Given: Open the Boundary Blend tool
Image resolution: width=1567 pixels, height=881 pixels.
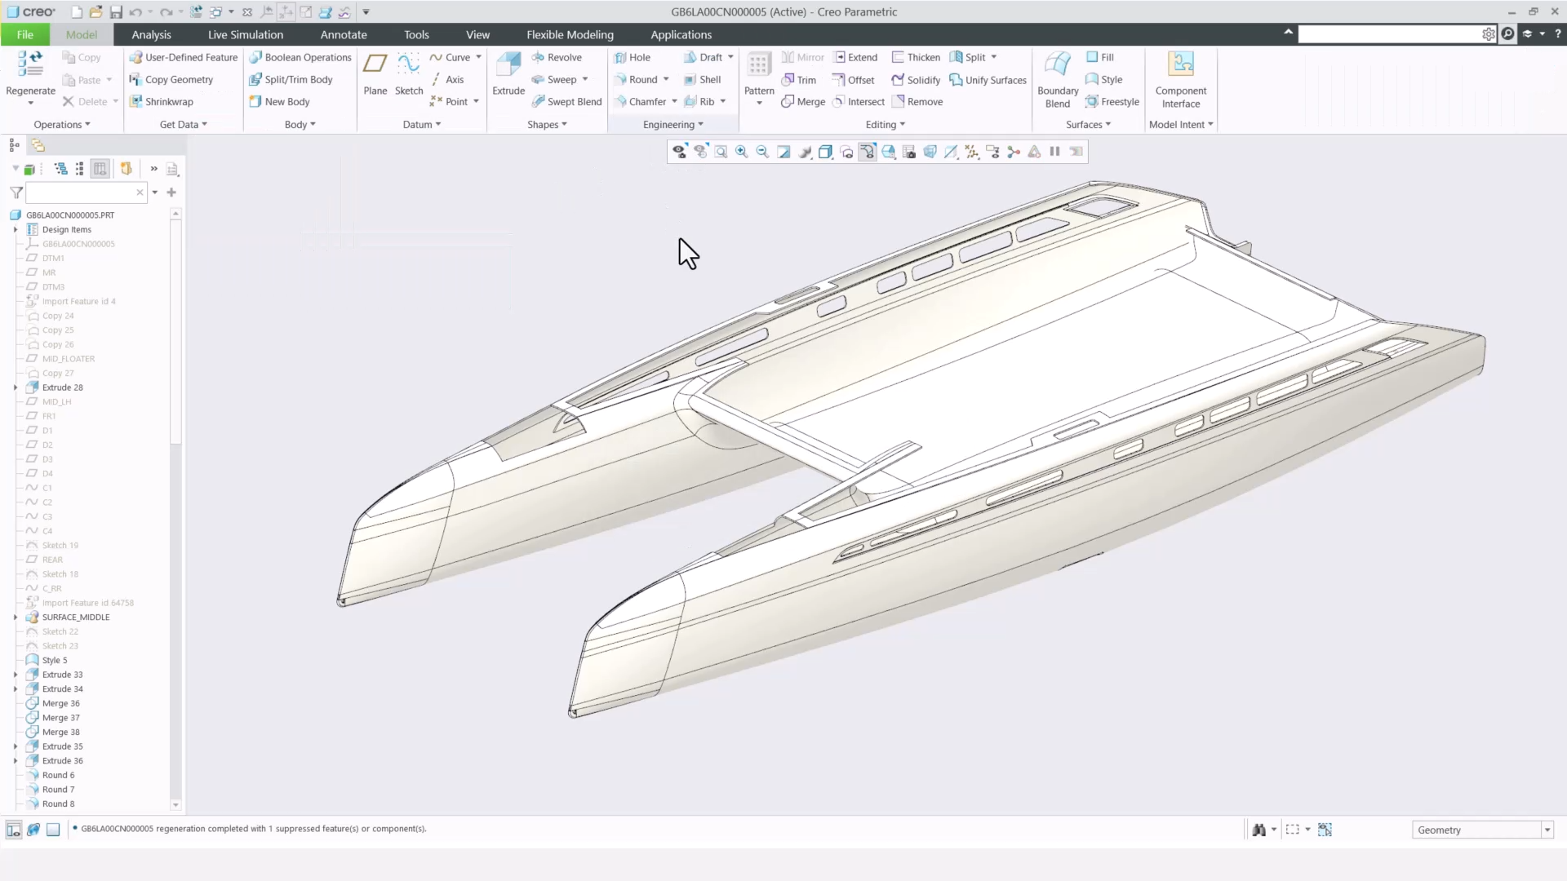Looking at the screenshot, I should 1058,79.
